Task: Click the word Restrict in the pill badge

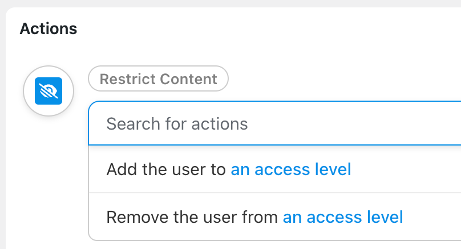Action: click(127, 79)
